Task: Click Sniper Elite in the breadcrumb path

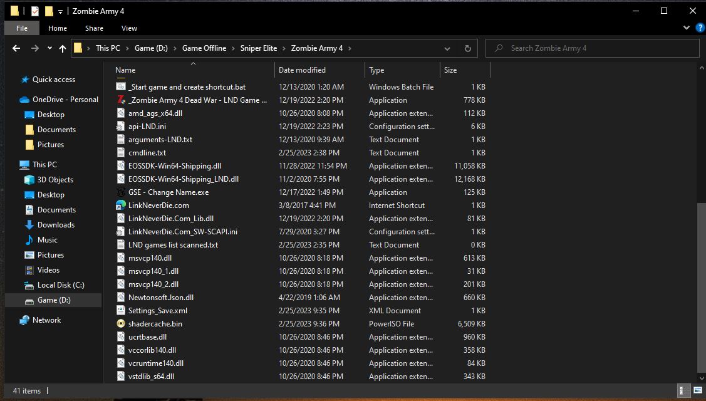Action: click(258, 48)
